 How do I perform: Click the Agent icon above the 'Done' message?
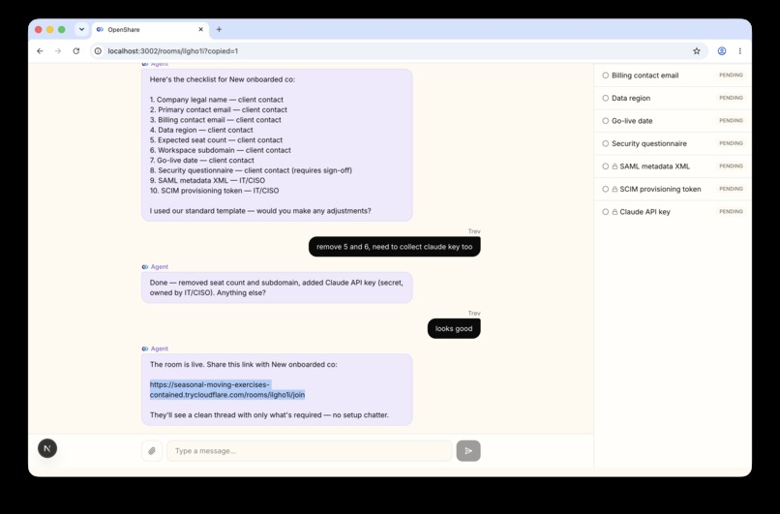pyautogui.click(x=145, y=267)
